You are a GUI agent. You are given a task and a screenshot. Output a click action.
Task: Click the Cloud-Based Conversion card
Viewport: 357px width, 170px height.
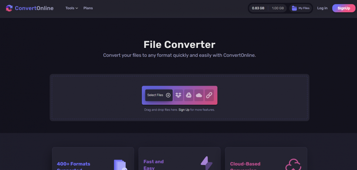click(266, 159)
